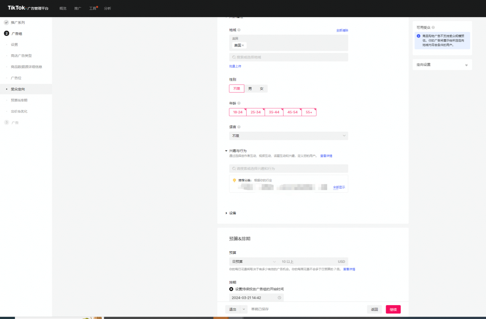The width and height of the screenshot is (486, 319).
Task: Jump to the 商店广告类型 section
Action: (x=21, y=56)
